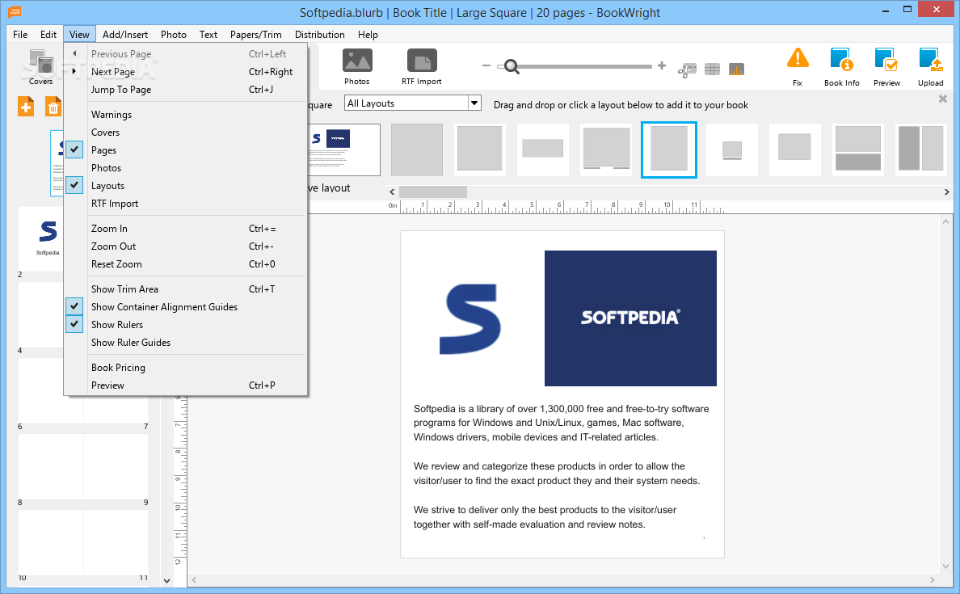Click the Fix warning icon
Viewport: 960px width, 594px height.
(797, 67)
